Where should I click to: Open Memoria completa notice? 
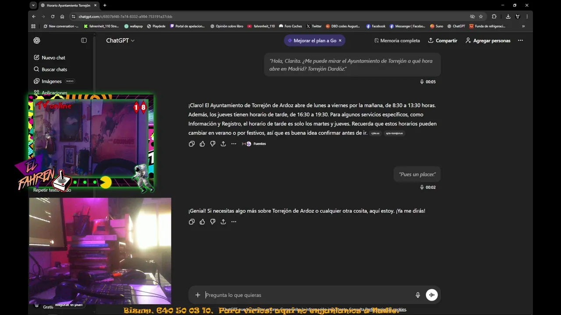pos(397,41)
